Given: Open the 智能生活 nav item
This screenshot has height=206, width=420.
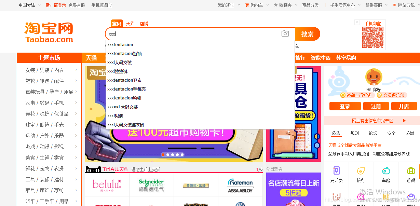Looking at the screenshot, I should [321, 58].
